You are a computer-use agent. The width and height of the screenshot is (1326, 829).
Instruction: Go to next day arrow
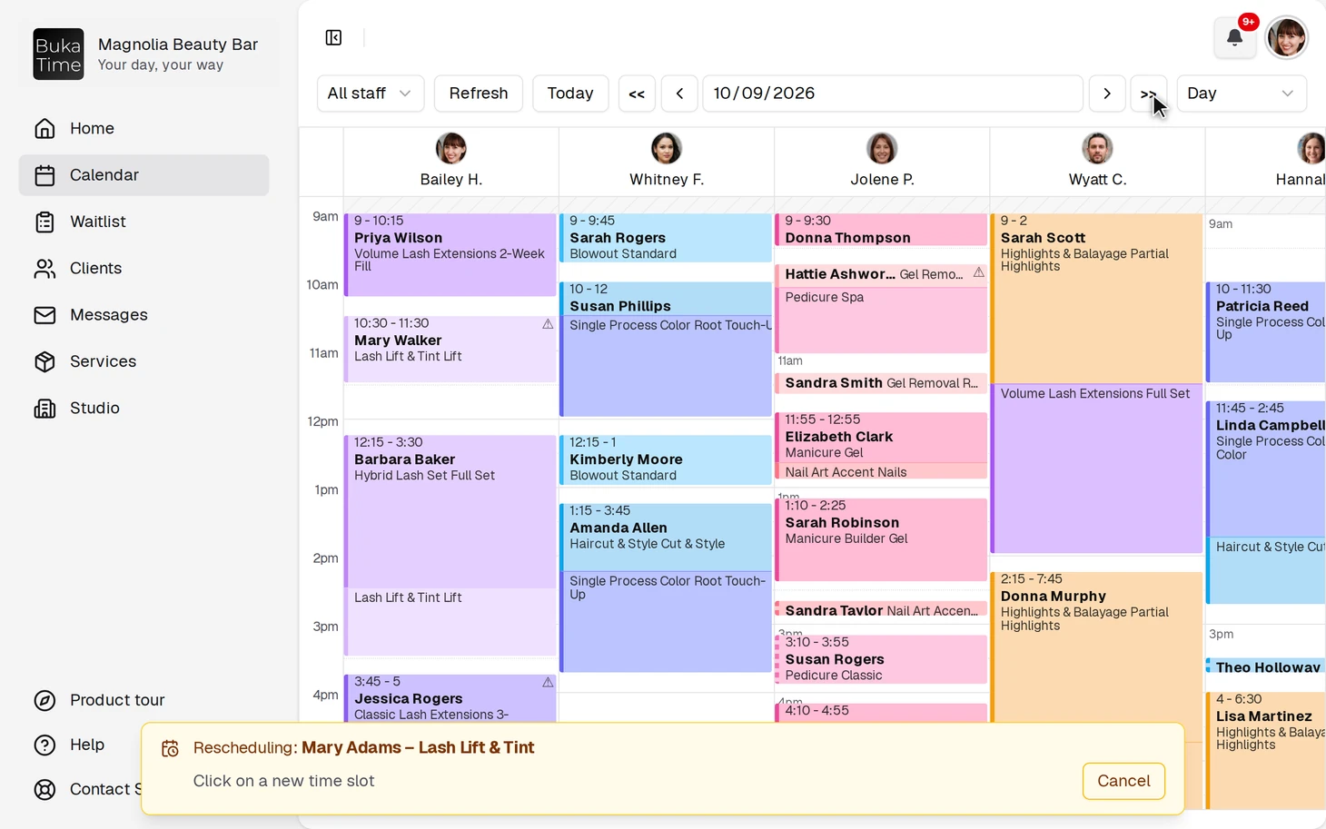1107,94
